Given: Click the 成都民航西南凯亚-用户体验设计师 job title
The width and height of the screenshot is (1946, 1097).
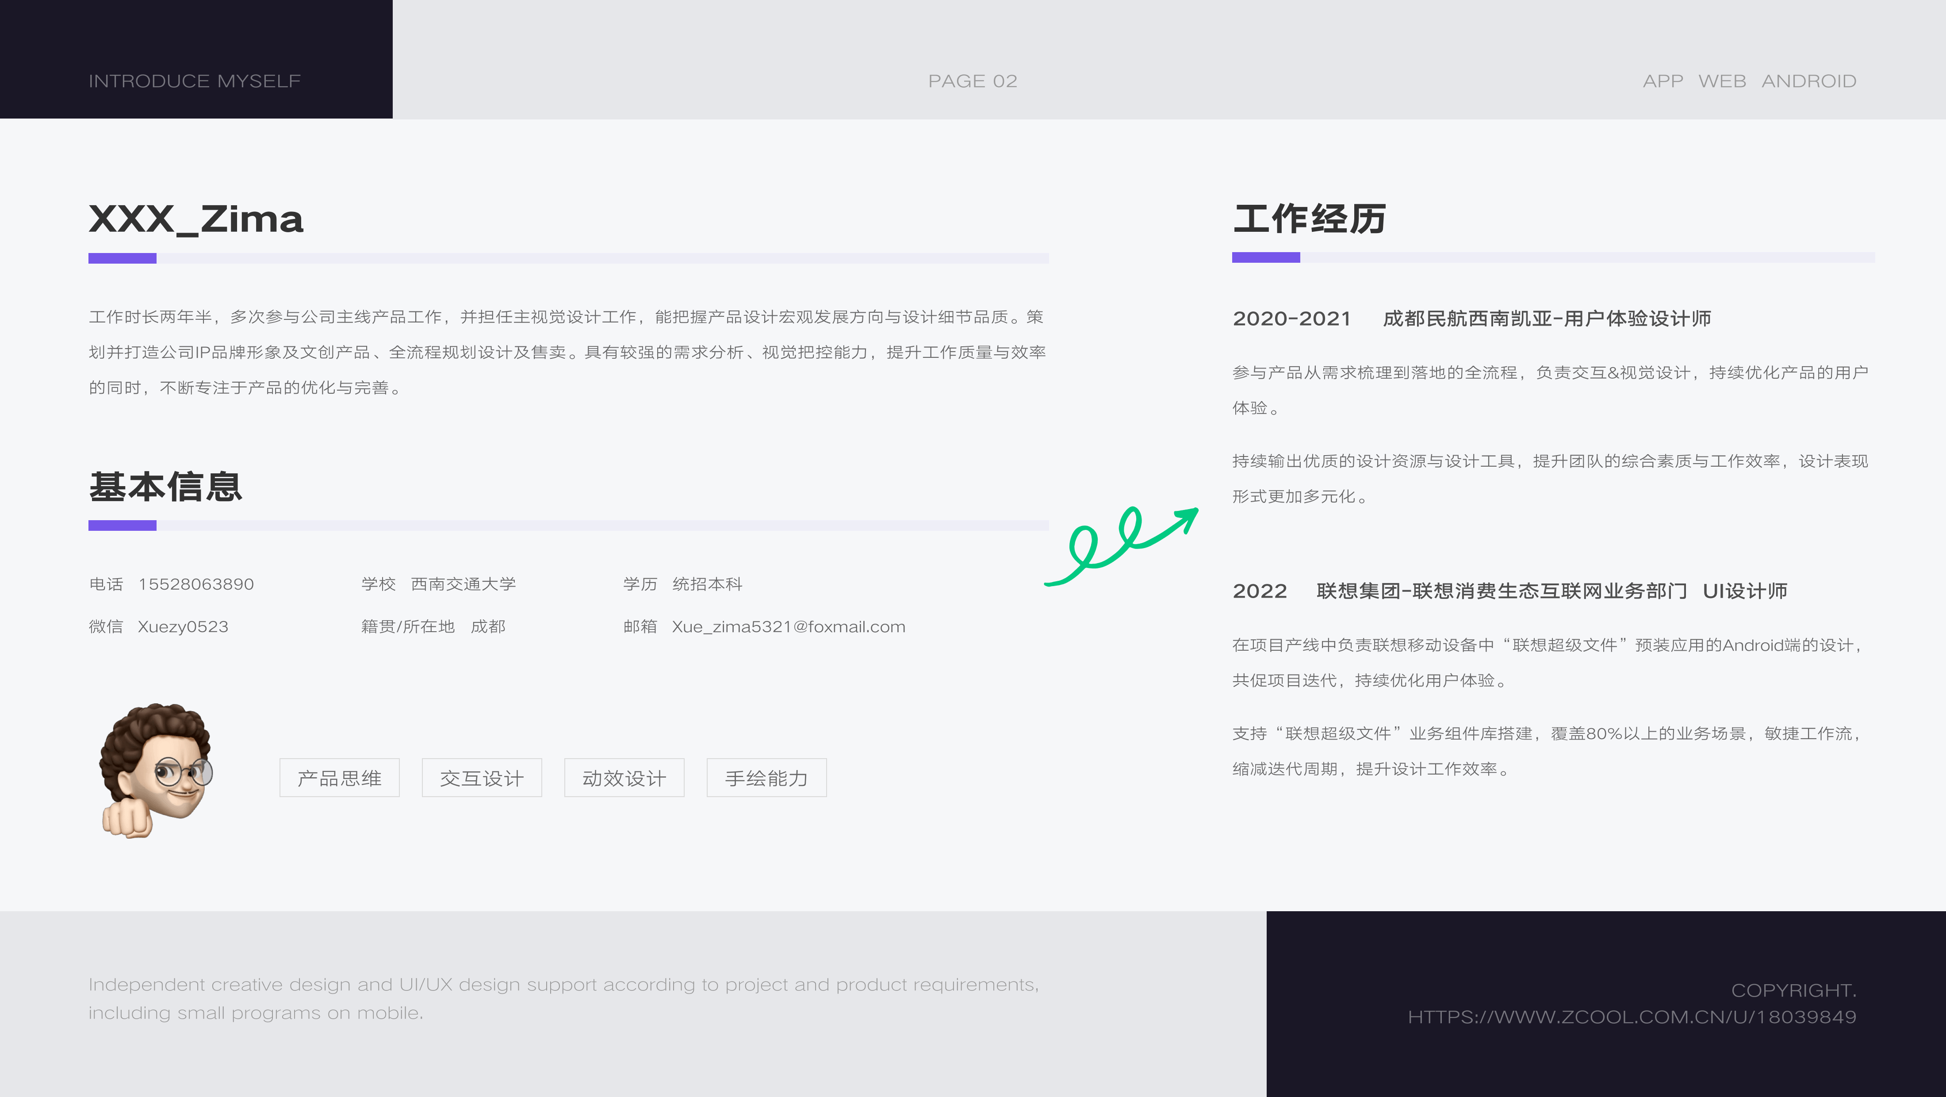Looking at the screenshot, I should [1547, 318].
